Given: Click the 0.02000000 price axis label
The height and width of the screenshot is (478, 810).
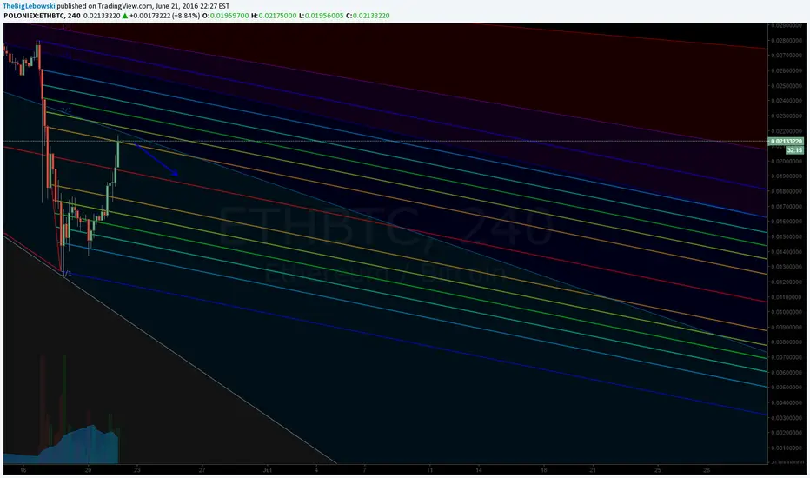Looking at the screenshot, I should 787,162.
